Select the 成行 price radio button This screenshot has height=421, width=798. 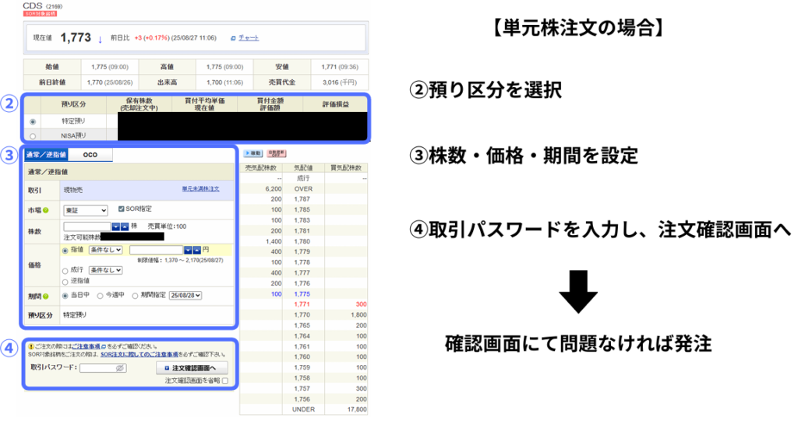(65, 270)
